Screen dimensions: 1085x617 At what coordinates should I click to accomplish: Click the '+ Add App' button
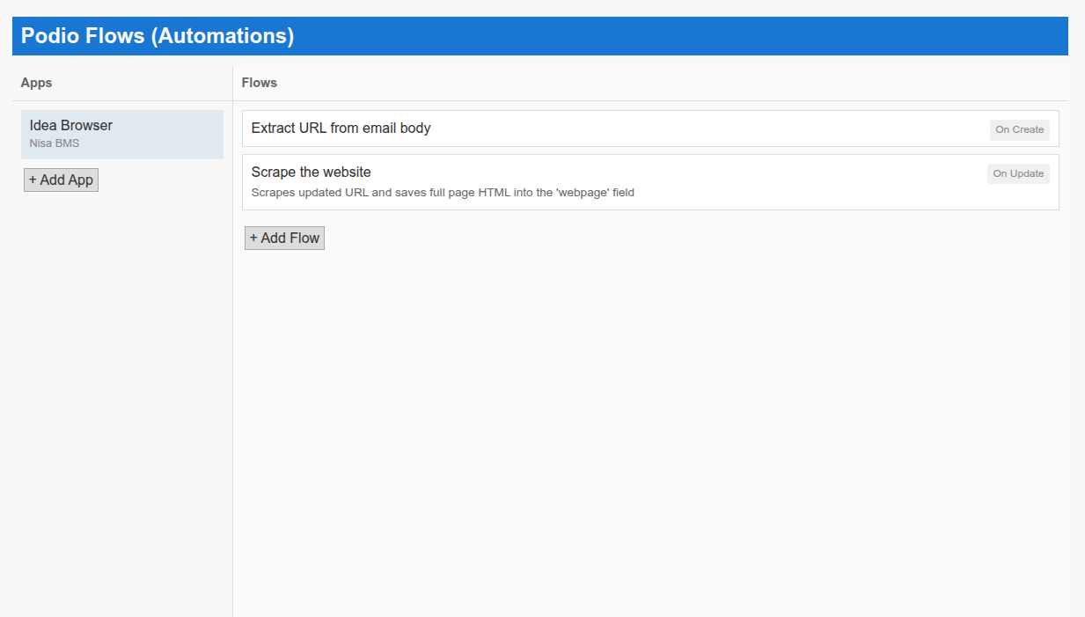[x=61, y=180]
